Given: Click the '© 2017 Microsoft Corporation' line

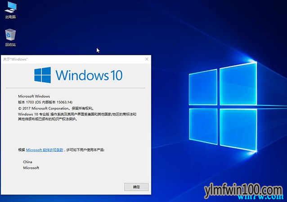Looking at the screenshot, I should pyautogui.click(x=56, y=108).
